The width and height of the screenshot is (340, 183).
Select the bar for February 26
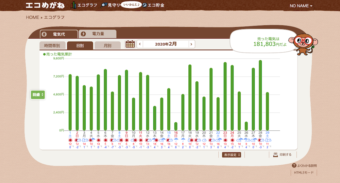pyautogui.click(x=246, y=126)
